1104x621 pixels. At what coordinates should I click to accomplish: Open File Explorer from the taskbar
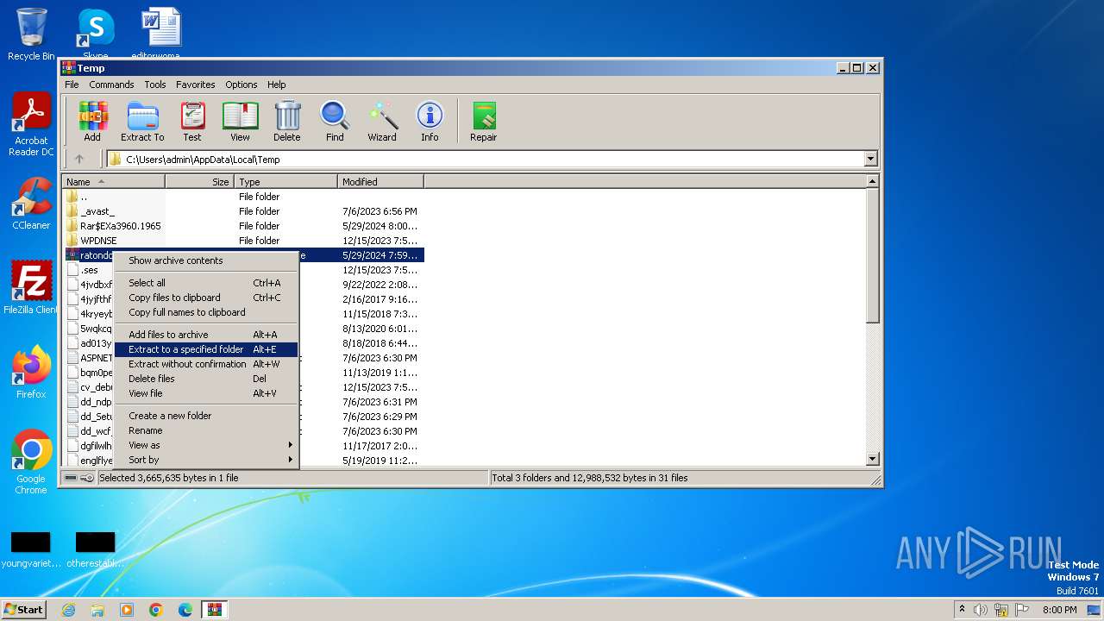(x=97, y=610)
